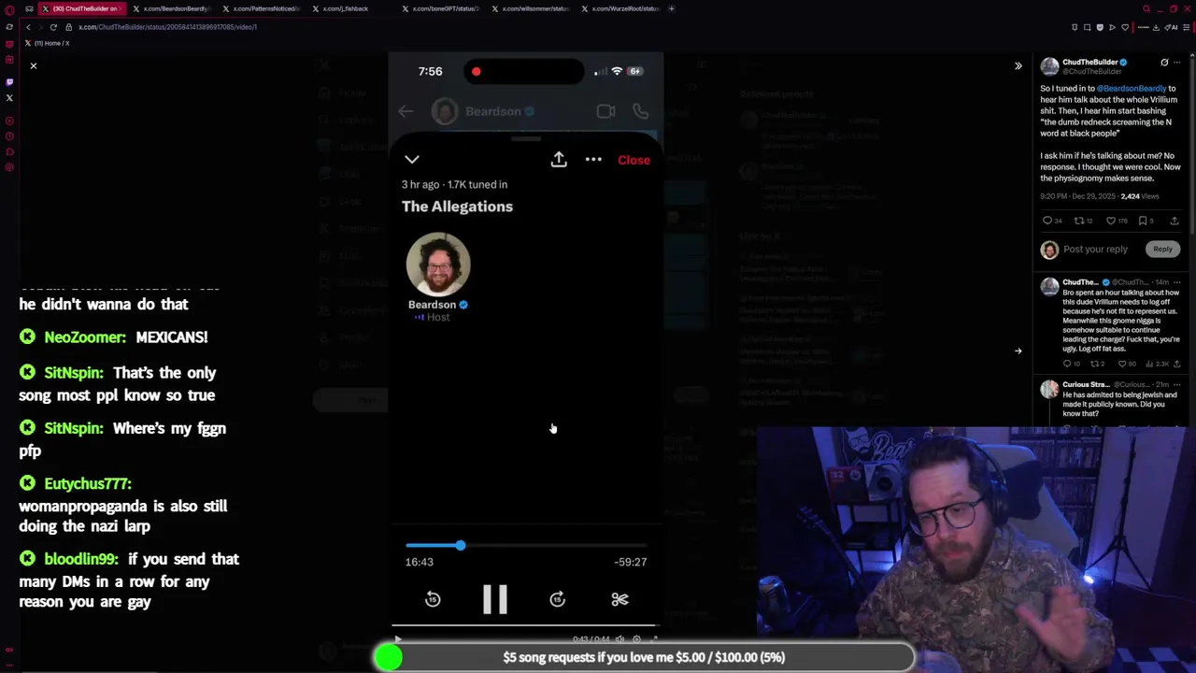Switch to the x.com/PatternsNoticed tab
The height and width of the screenshot is (673, 1196).
[x=262, y=8]
